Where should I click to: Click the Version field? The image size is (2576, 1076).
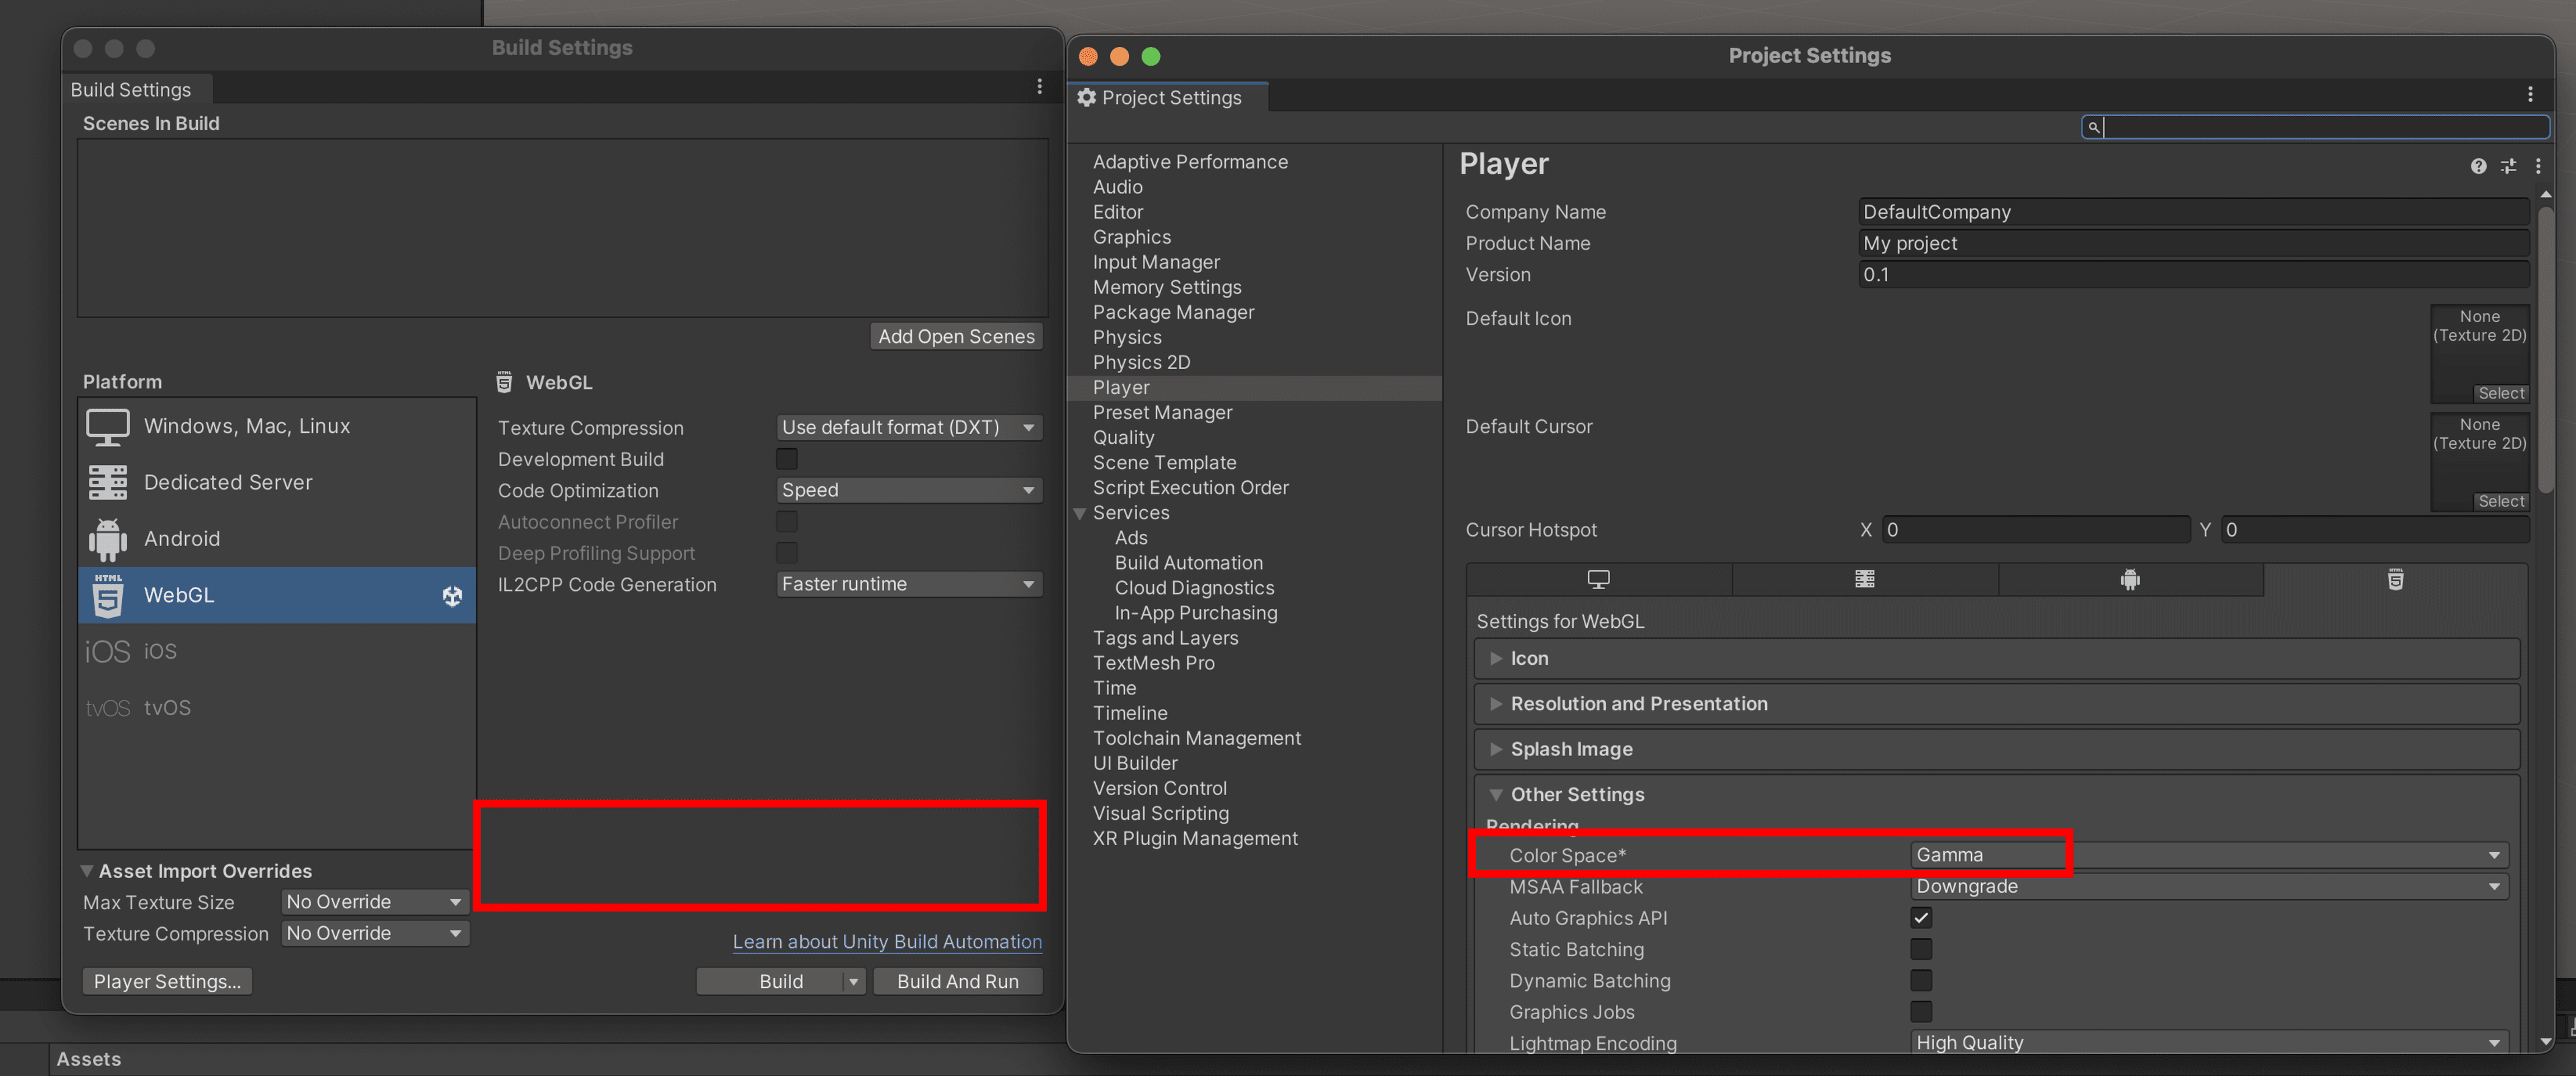(x=2193, y=274)
